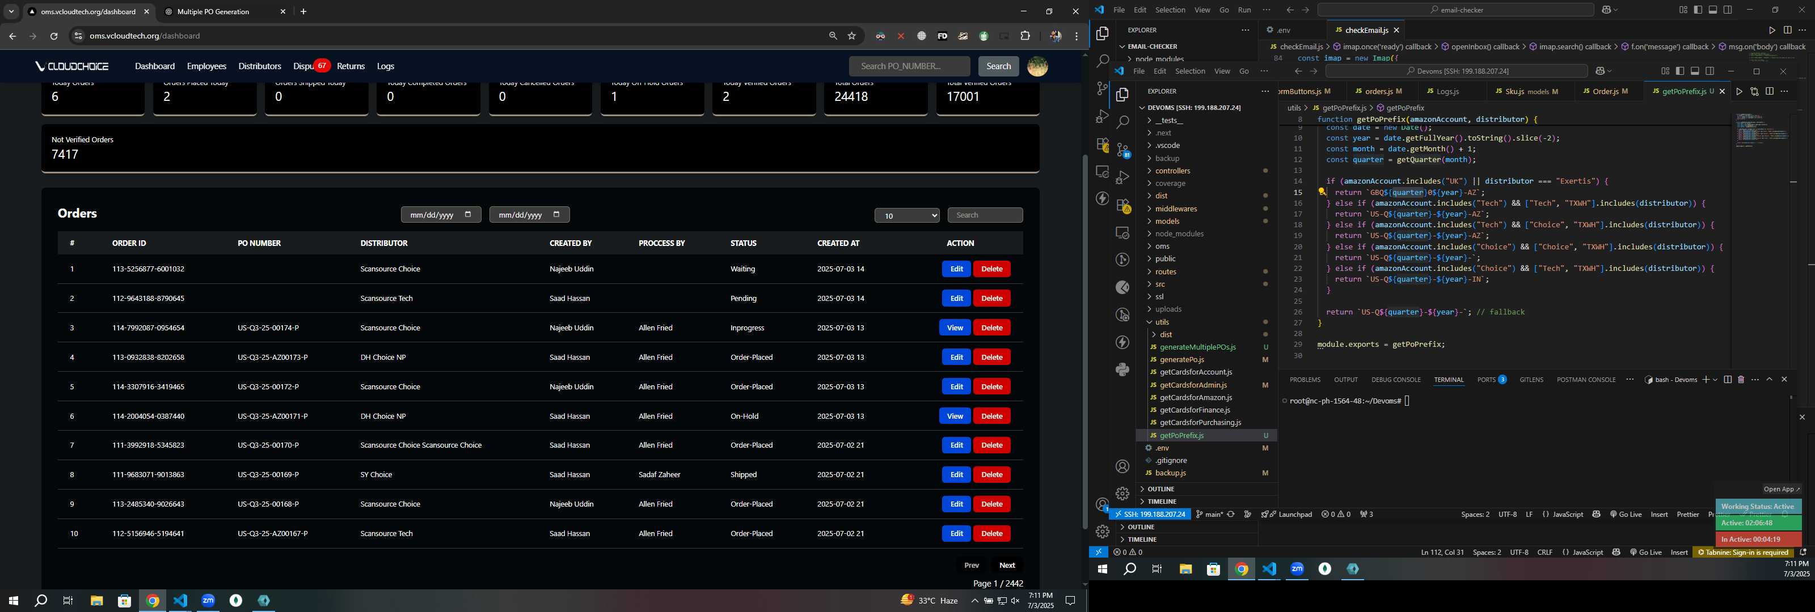This screenshot has width=1815, height=612.
Task: Synchronize changes next to main branch
Action: point(1231,515)
